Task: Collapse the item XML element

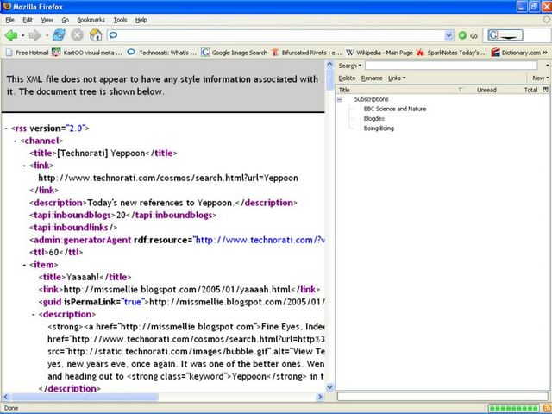Action: (x=23, y=263)
